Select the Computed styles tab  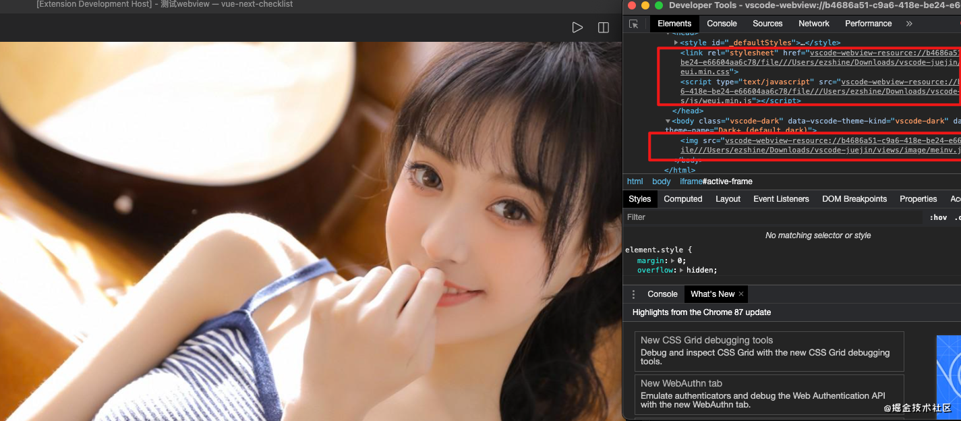pos(683,199)
